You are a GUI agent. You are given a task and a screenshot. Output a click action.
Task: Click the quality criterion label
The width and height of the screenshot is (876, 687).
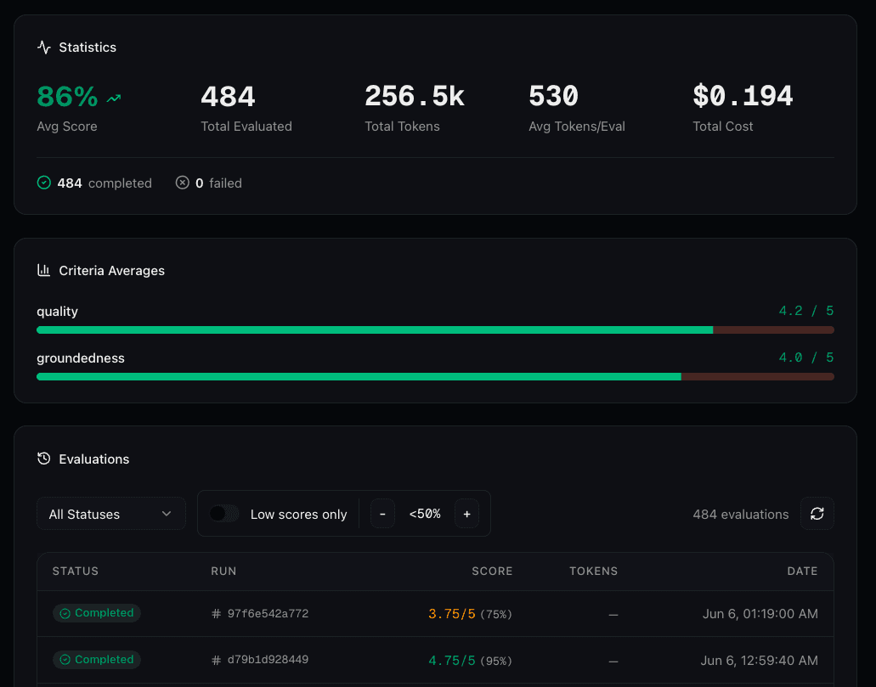tap(57, 312)
